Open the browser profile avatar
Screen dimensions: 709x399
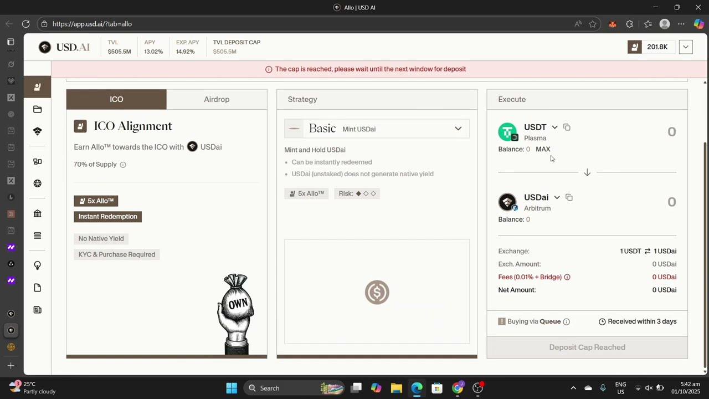coord(665,24)
